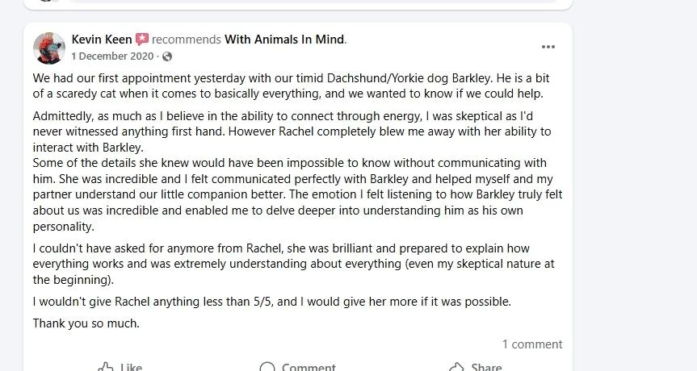The width and height of the screenshot is (697, 371).
Task: Click the word recommends in header
Action: pos(186,39)
